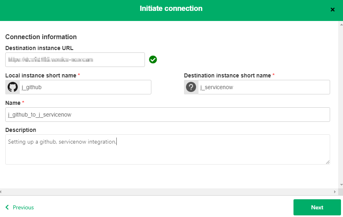Viewport: 343px width, 217px height.
Task: Close the Initiate connection dialog
Action: [x=333, y=10]
